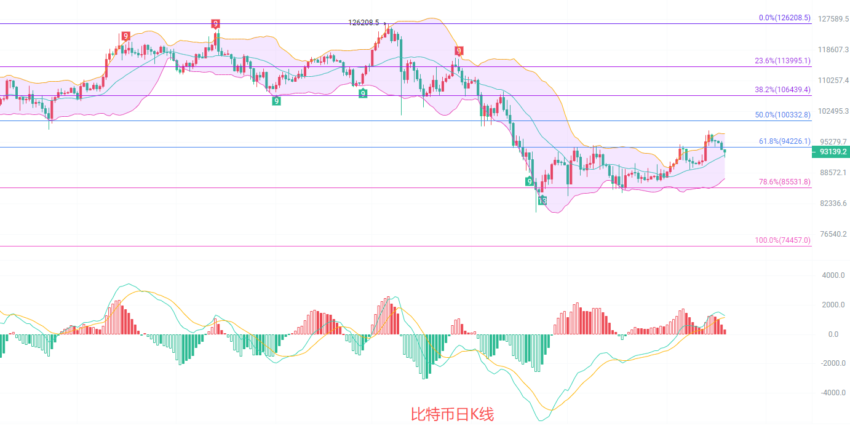
Task: Select the 78.6%(85531.8) Fibonacci label
Action: (784, 182)
